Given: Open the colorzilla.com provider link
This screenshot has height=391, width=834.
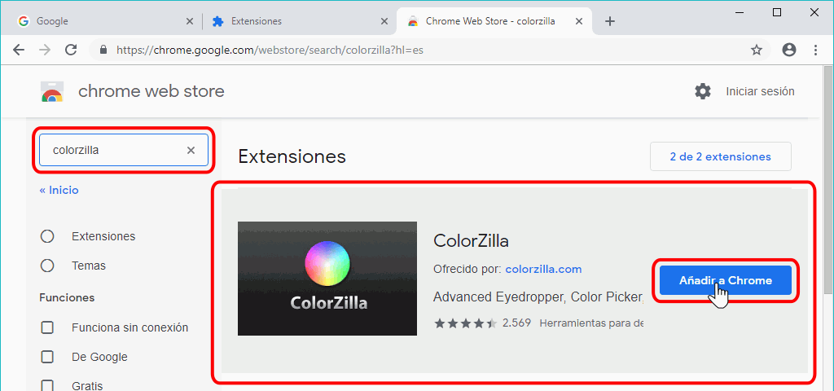Looking at the screenshot, I should 543,269.
